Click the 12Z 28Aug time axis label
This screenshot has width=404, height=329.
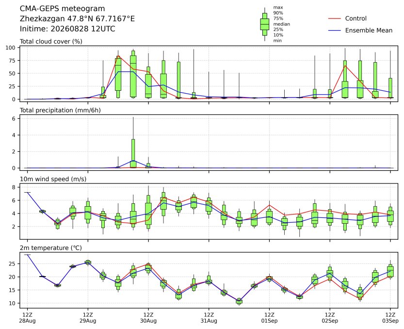[27, 318]
